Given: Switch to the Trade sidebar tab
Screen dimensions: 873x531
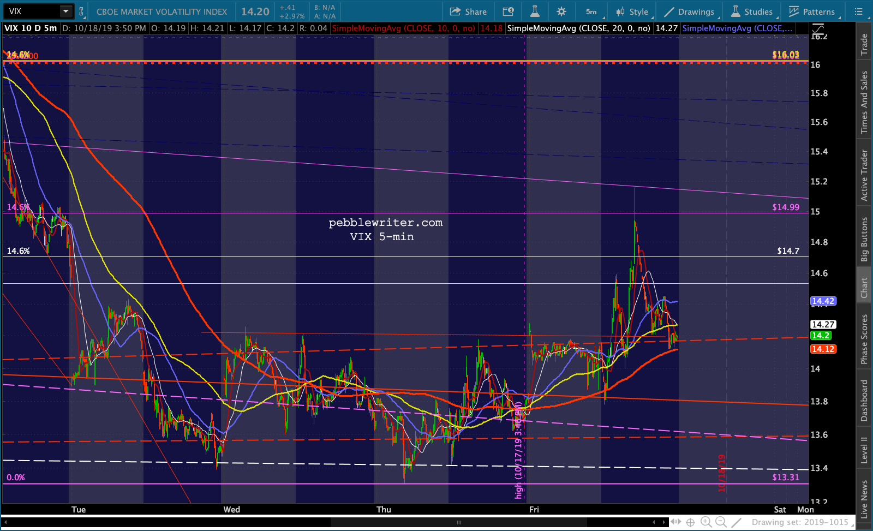Looking at the screenshot, I should tap(864, 45).
